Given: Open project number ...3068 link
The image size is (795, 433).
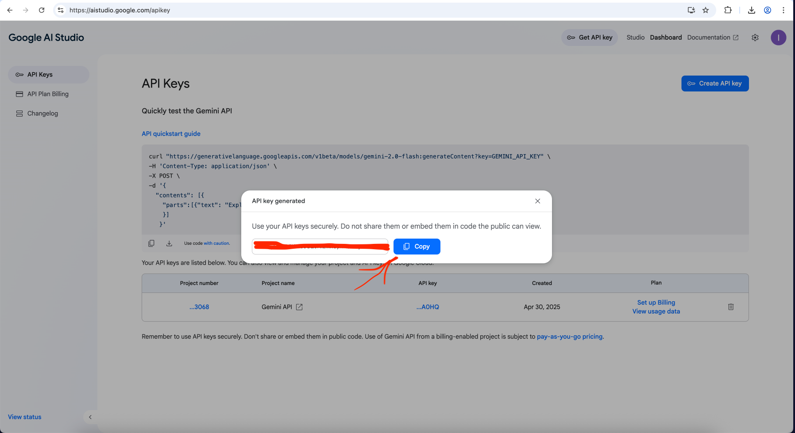Looking at the screenshot, I should [x=199, y=307].
